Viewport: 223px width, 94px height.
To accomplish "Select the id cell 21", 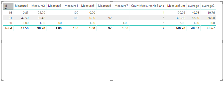I will (10, 18).
